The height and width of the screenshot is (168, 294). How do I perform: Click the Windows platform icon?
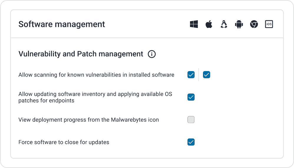(194, 24)
